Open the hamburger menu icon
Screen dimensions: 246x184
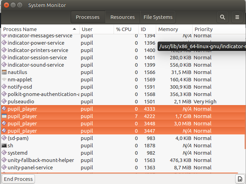pyautogui.click(x=237, y=17)
